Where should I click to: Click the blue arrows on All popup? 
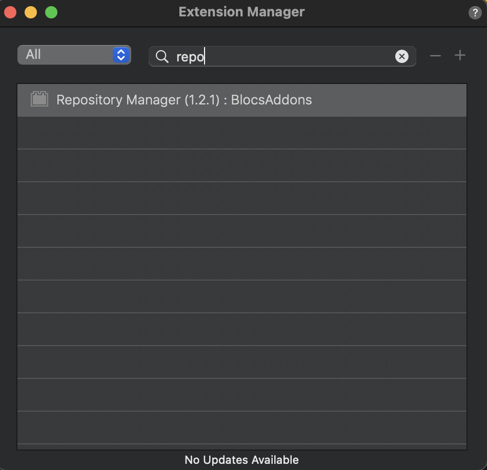121,55
